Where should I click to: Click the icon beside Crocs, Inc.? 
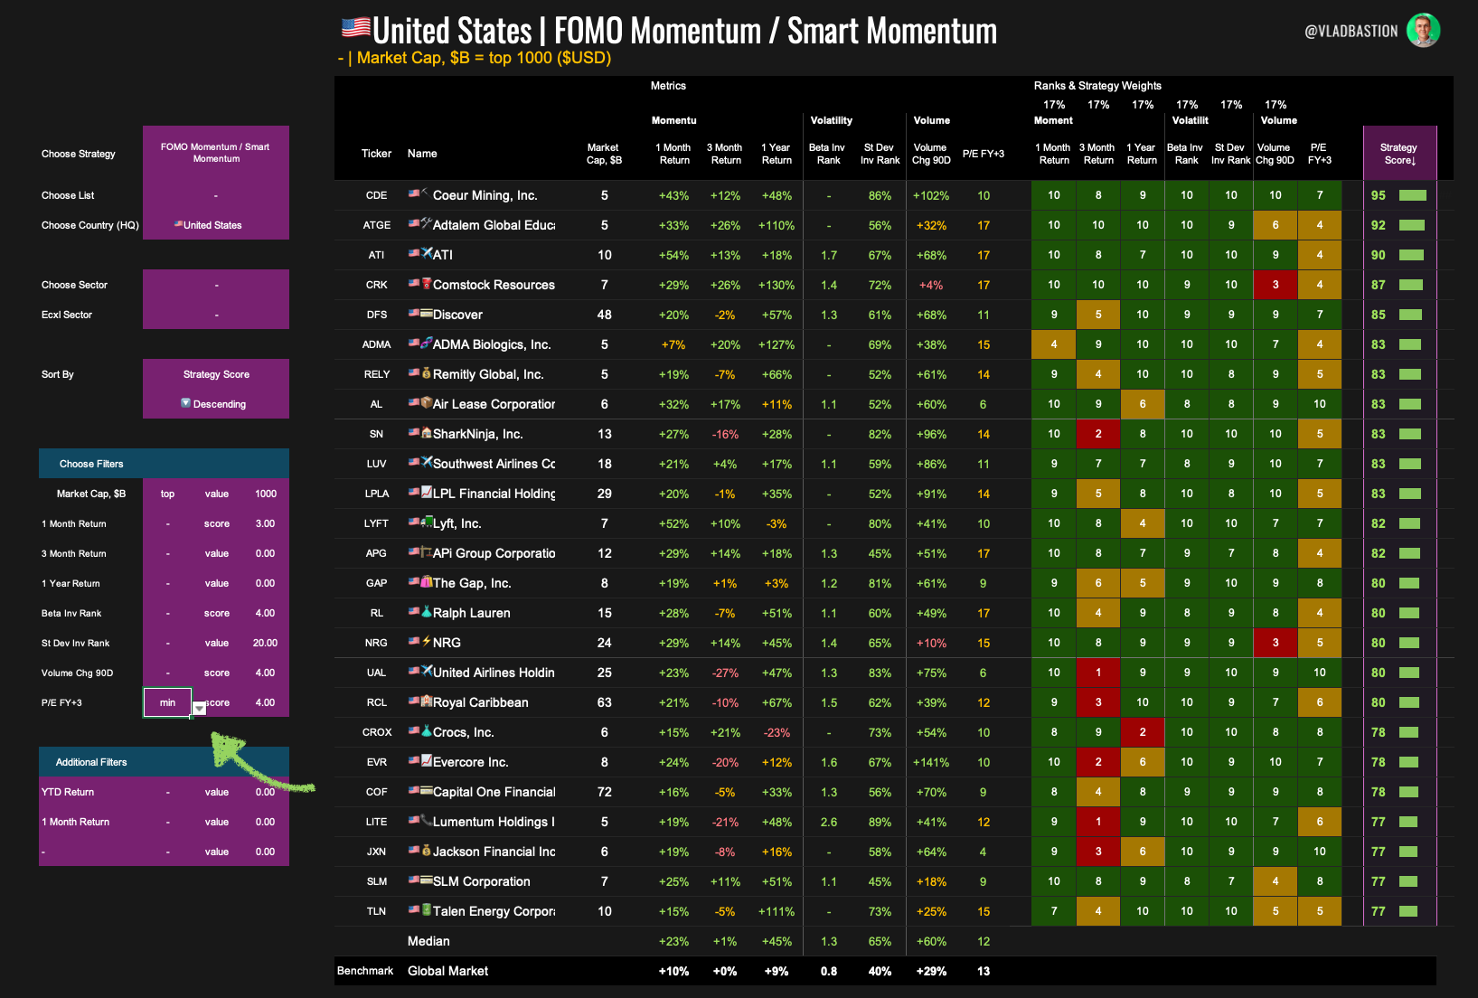426,730
